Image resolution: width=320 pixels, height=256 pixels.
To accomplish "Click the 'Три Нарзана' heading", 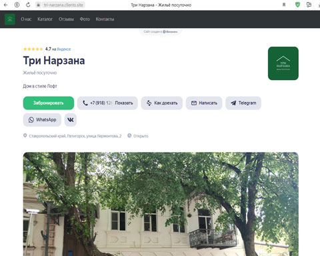I will 54,61.
